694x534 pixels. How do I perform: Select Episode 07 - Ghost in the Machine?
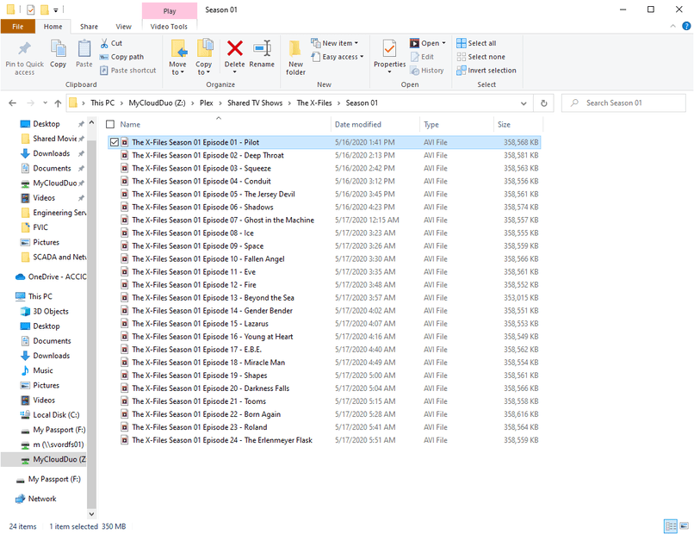[324, 220]
